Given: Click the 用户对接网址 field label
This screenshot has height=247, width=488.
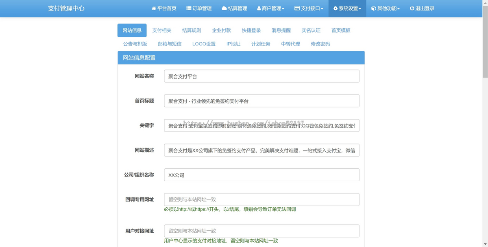Looking at the screenshot, I should 139,231.
